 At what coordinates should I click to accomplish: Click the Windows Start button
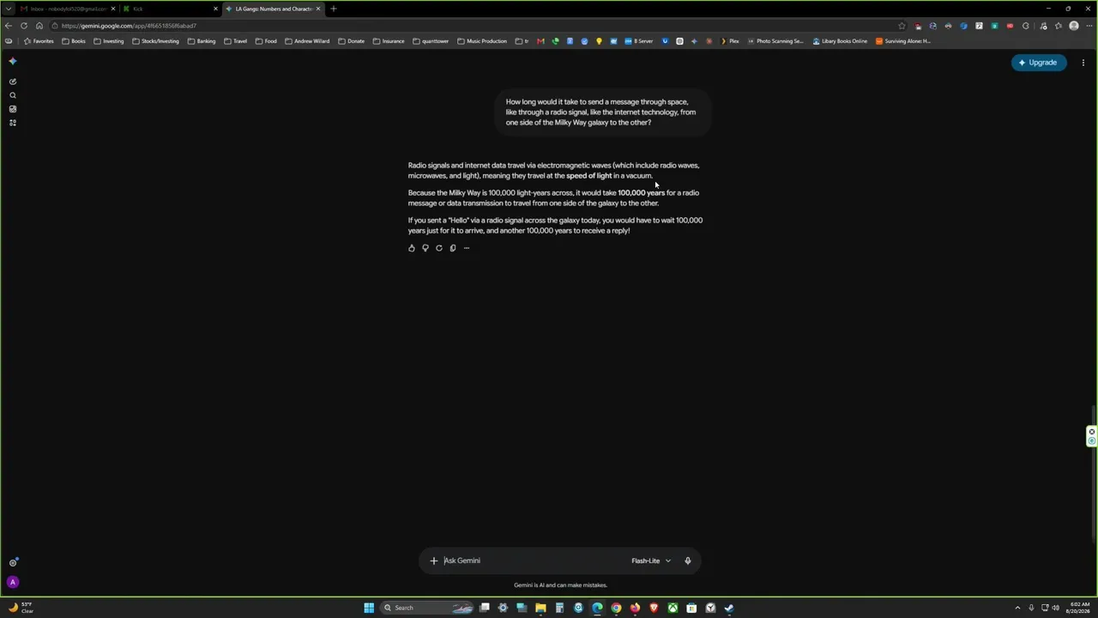[369, 608]
